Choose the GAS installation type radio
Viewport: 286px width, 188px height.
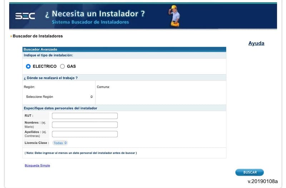[x=62, y=66]
